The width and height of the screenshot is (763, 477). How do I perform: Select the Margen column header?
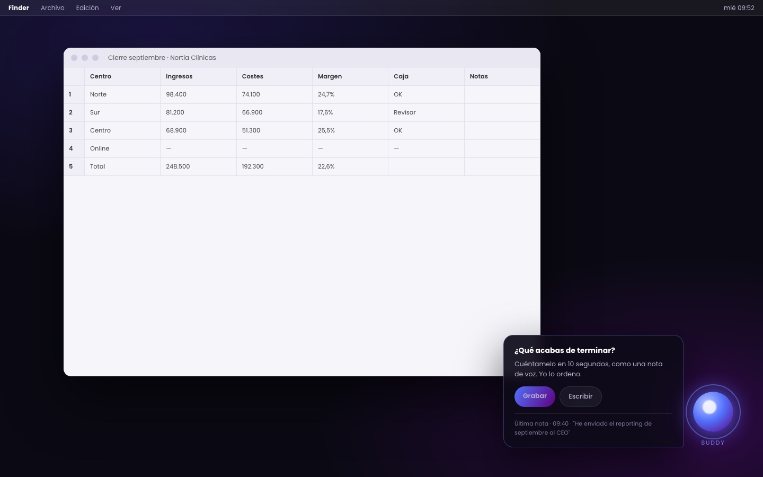(x=350, y=76)
